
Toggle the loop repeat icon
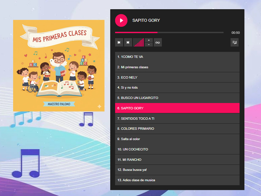pos(157,43)
